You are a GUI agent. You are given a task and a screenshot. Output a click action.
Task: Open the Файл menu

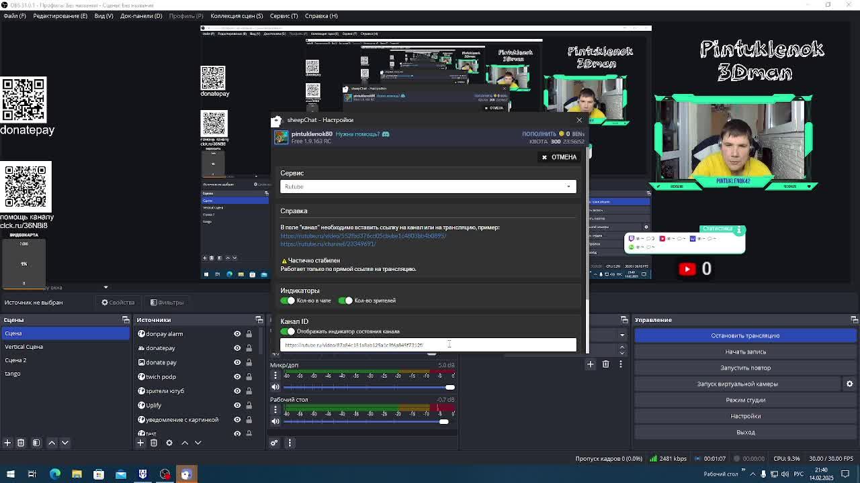click(15, 16)
